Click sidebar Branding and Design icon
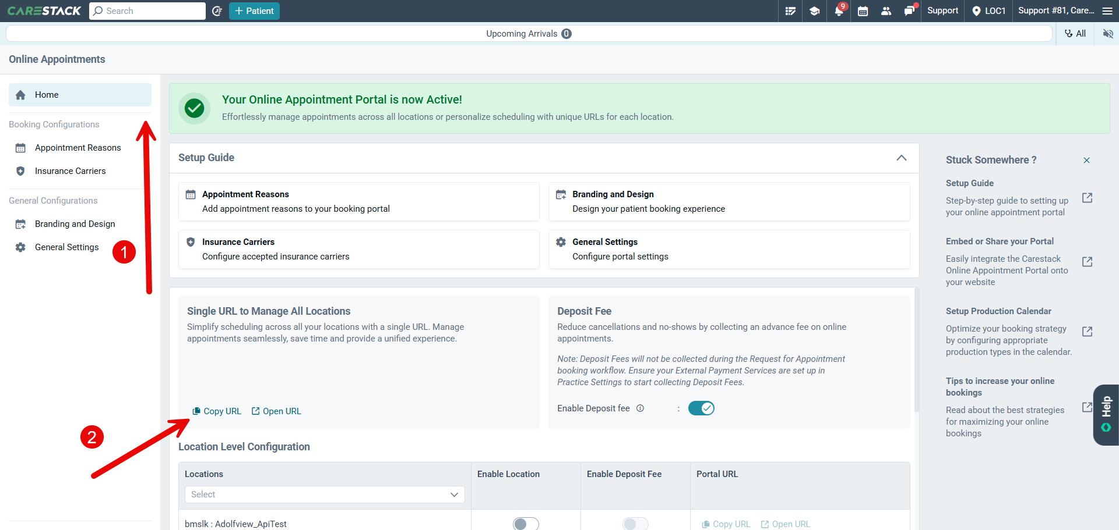 click(20, 224)
